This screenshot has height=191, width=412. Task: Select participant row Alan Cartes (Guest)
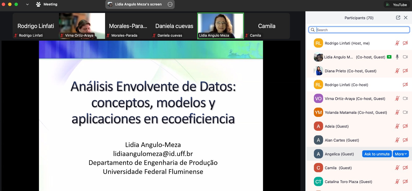click(x=359, y=140)
